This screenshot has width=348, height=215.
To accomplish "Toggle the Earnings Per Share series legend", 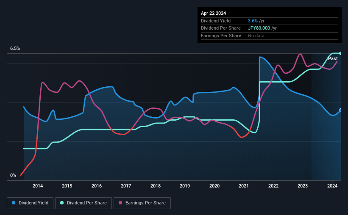I will click(143, 203).
